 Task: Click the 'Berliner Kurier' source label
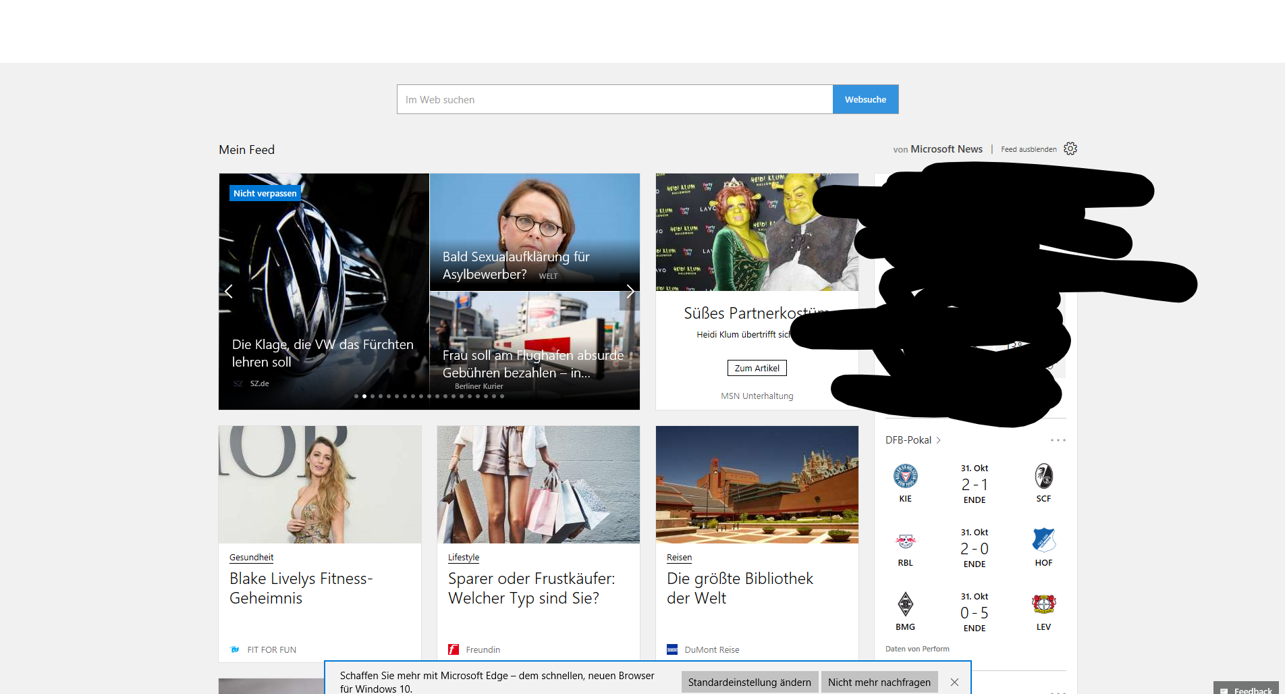479,387
